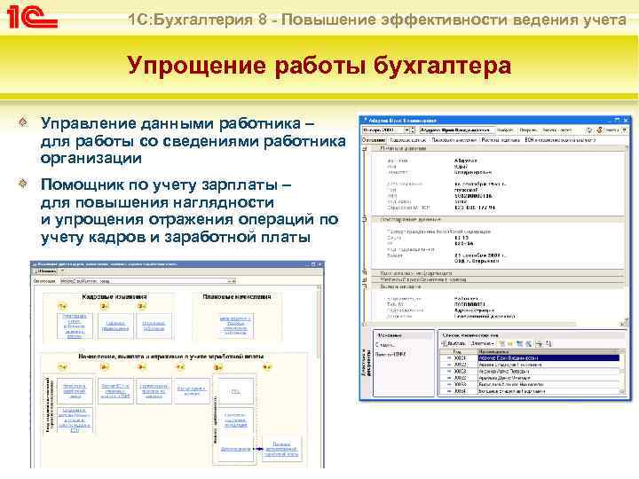Click the Стажи link in bottom-left panel
The width and height of the screenshot is (639, 479).
pos(385,345)
